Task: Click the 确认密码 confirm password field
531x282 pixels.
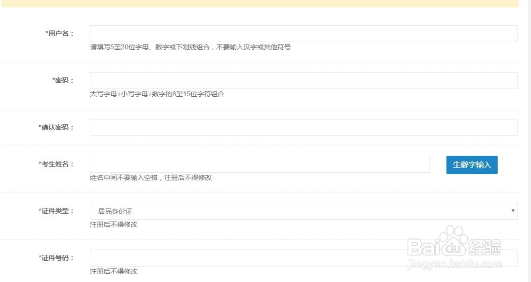Action: pyautogui.click(x=302, y=127)
